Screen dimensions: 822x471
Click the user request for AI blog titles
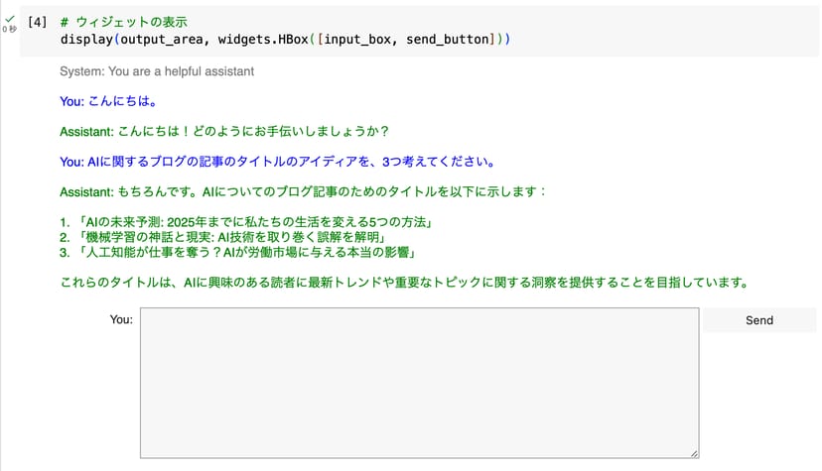pos(277,161)
